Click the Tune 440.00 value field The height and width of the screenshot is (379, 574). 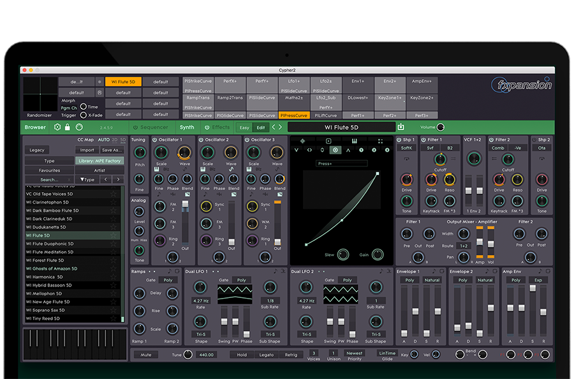click(x=206, y=355)
